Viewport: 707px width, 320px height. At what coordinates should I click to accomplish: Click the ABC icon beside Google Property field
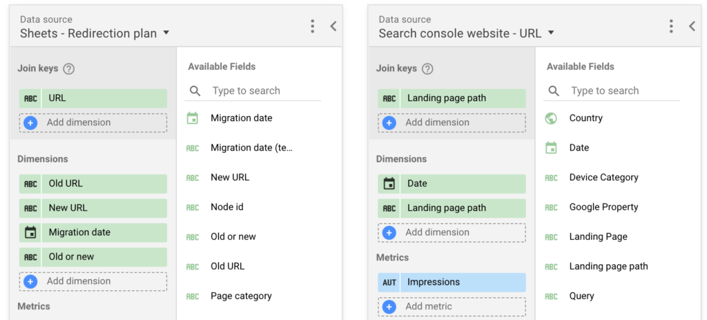click(x=551, y=207)
